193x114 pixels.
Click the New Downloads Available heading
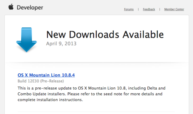105,35
